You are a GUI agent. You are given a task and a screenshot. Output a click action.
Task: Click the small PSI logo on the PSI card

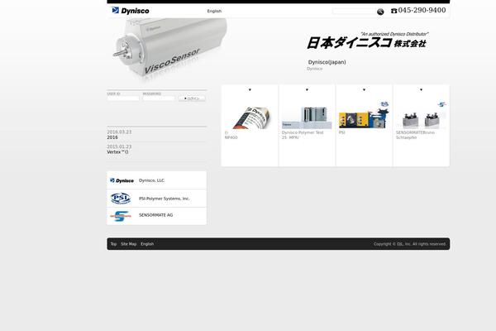(384, 104)
